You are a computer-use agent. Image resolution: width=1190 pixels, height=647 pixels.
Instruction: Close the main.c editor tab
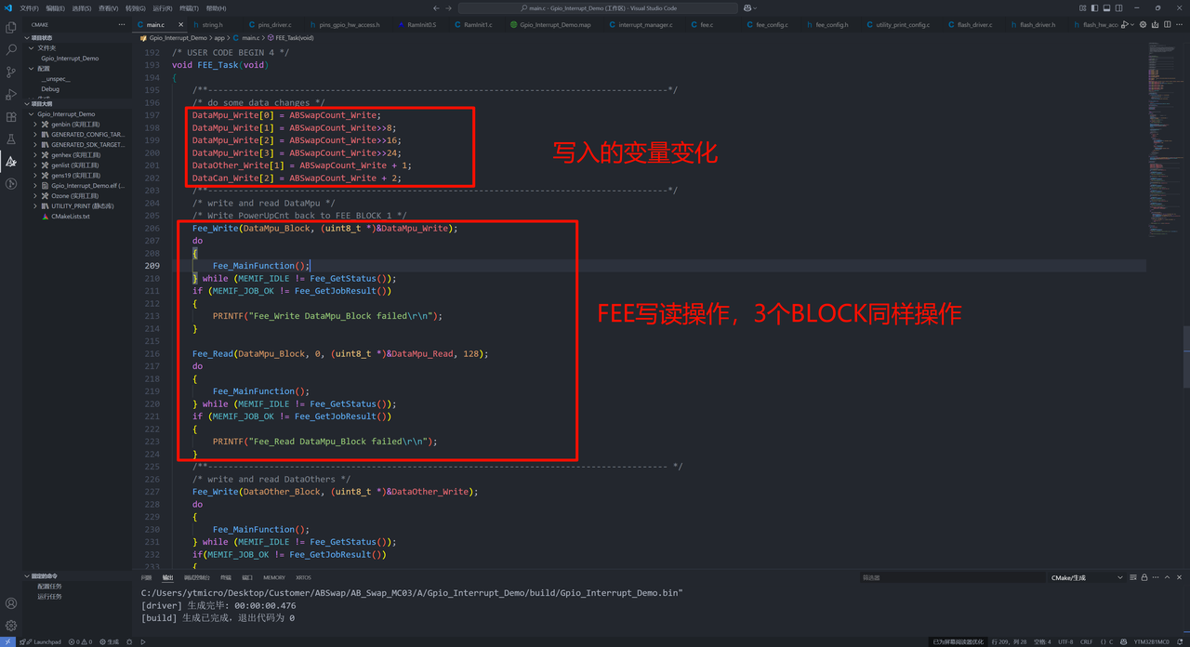pyautogui.click(x=178, y=25)
